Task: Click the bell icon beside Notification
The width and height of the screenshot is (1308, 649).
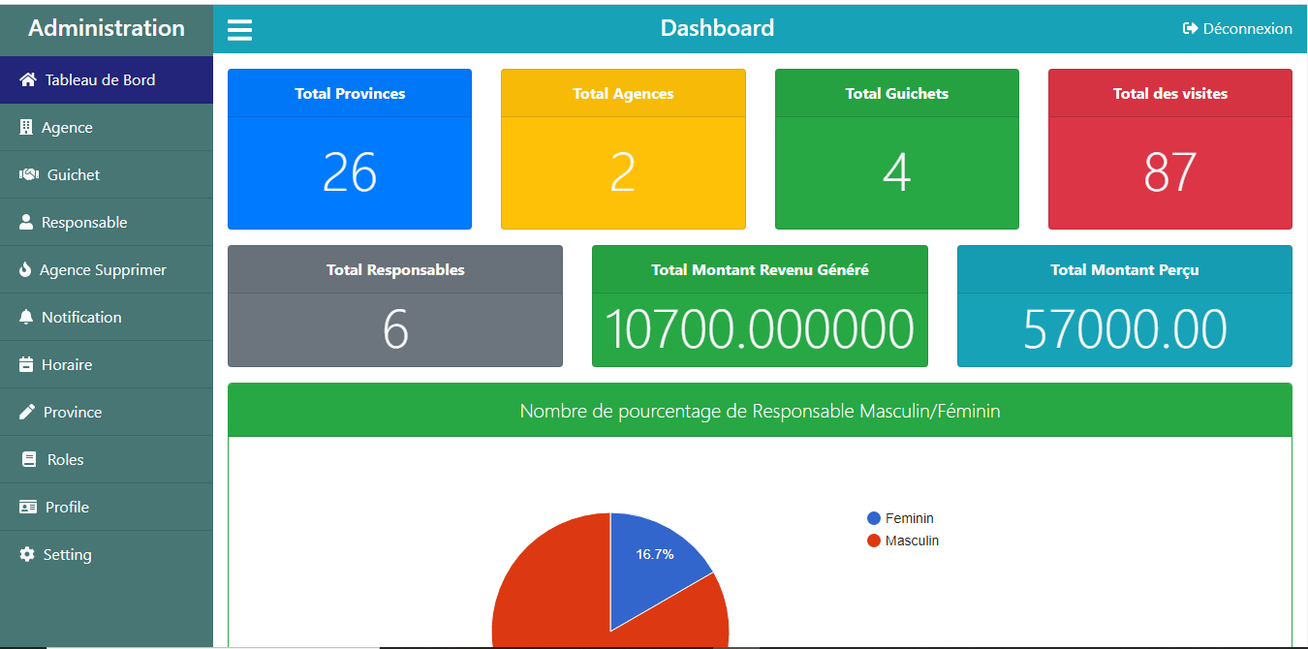Action: click(26, 317)
